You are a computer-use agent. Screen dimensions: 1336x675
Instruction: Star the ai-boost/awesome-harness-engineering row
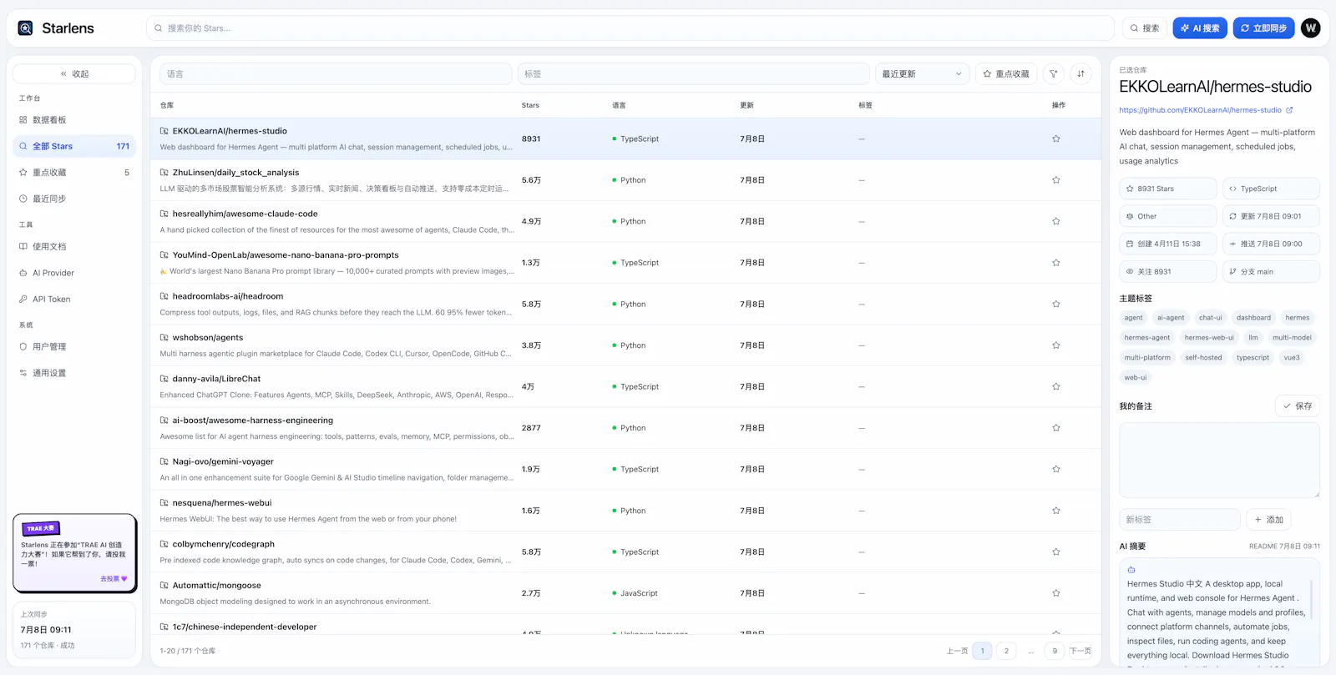tap(1056, 428)
